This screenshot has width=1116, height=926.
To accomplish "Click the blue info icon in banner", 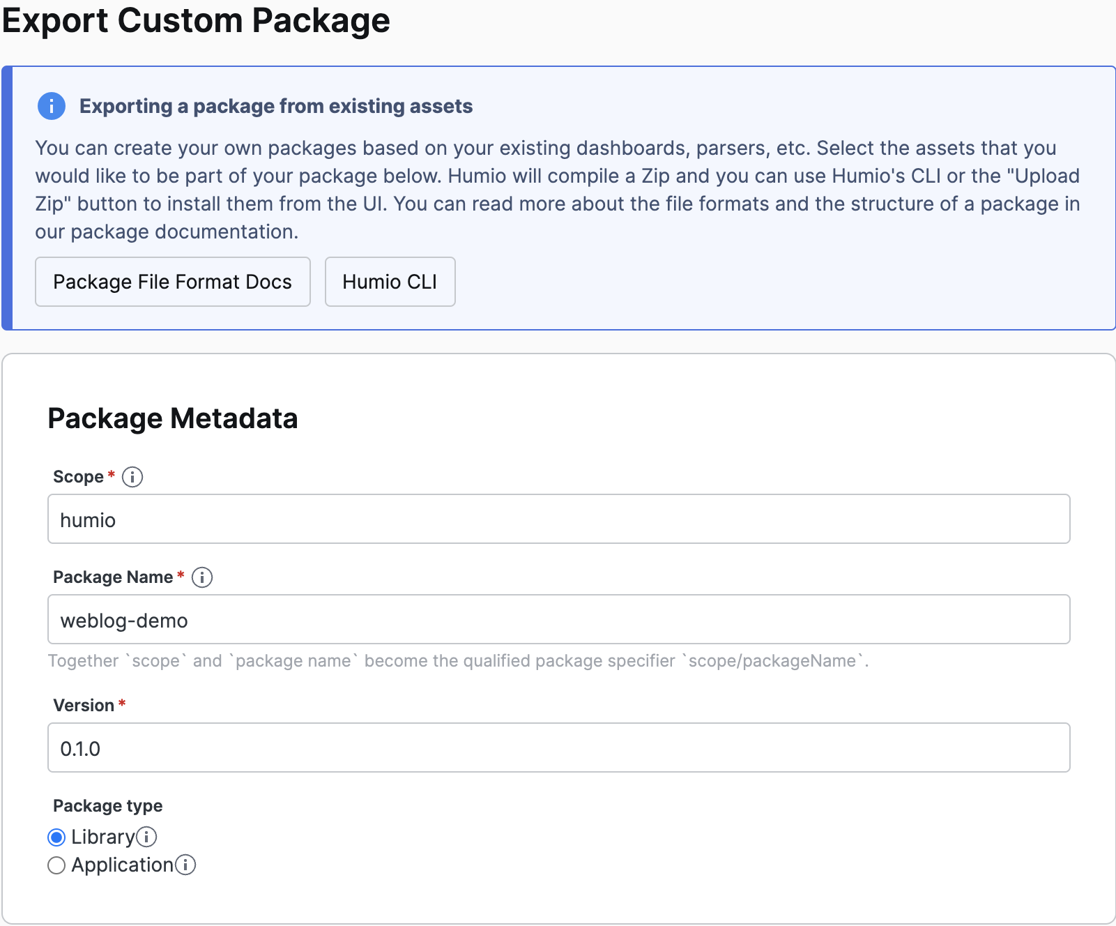I will click(x=52, y=107).
